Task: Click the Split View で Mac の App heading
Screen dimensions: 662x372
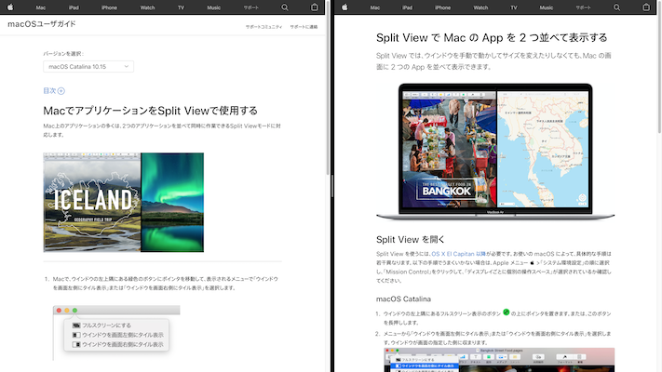Action: [492, 37]
